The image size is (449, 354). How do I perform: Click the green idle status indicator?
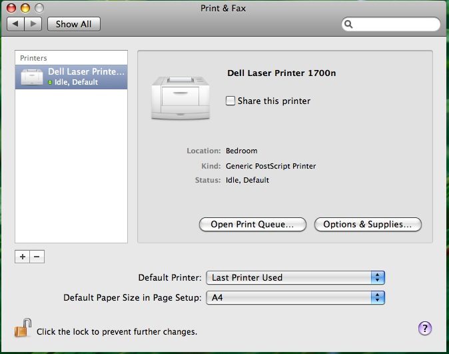50,82
